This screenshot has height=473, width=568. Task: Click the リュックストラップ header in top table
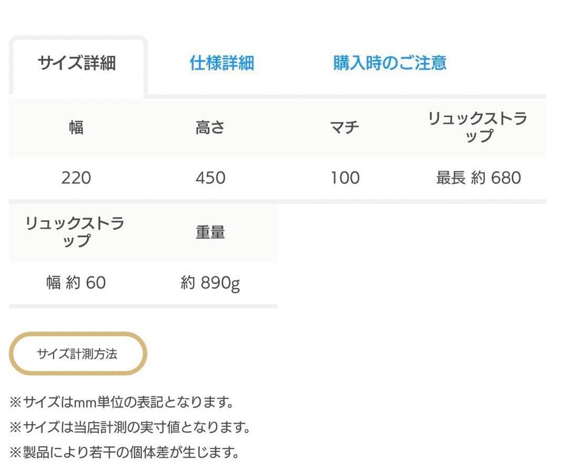[479, 126]
